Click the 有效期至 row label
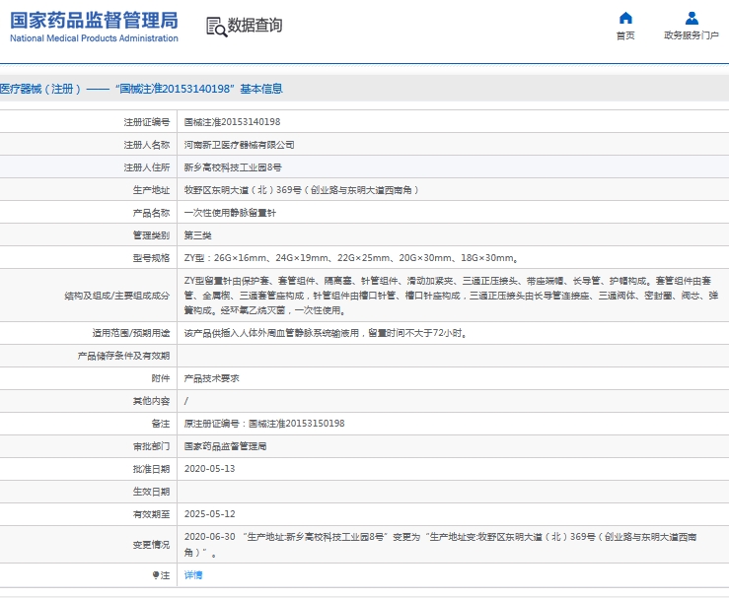This screenshot has height=598, width=729. coord(151,514)
